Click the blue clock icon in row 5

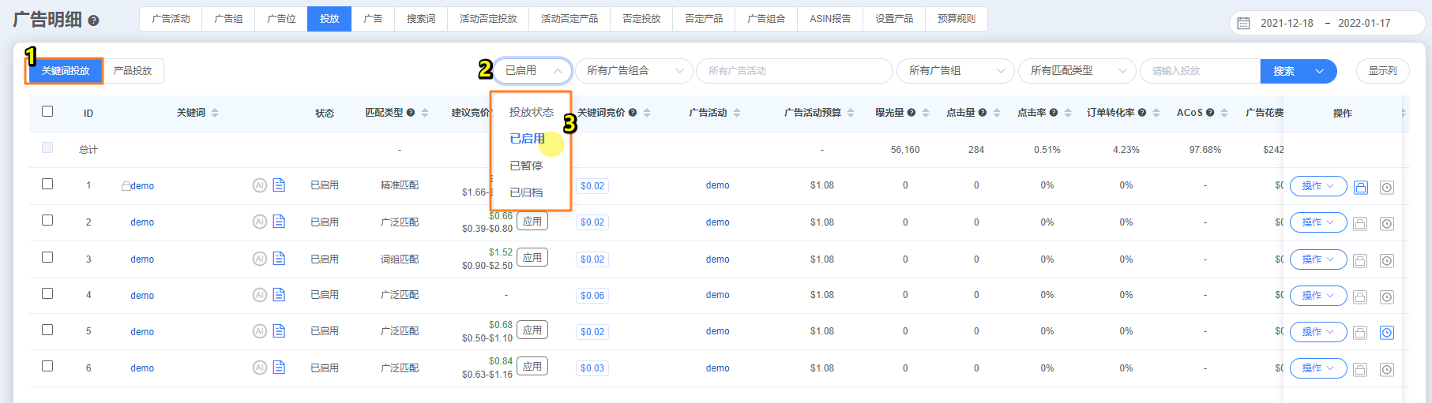[1386, 333]
